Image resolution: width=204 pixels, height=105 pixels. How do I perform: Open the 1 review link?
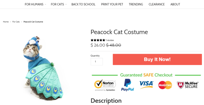[110, 40]
